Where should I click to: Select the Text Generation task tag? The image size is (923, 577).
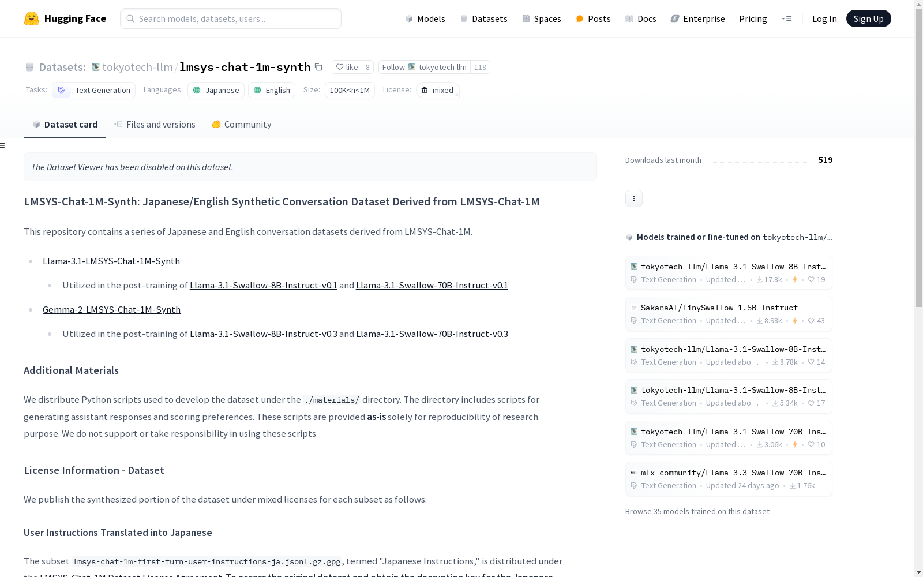point(93,90)
